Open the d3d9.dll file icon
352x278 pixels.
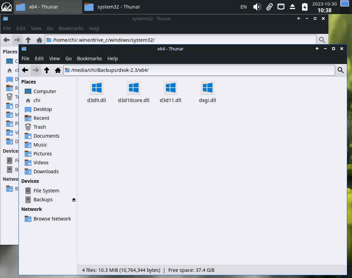tap(96, 88)
